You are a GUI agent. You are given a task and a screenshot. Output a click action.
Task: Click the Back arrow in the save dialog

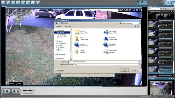(56, 23)
